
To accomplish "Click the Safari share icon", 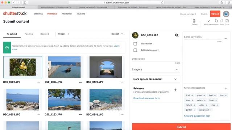I will tap(221, 3).
